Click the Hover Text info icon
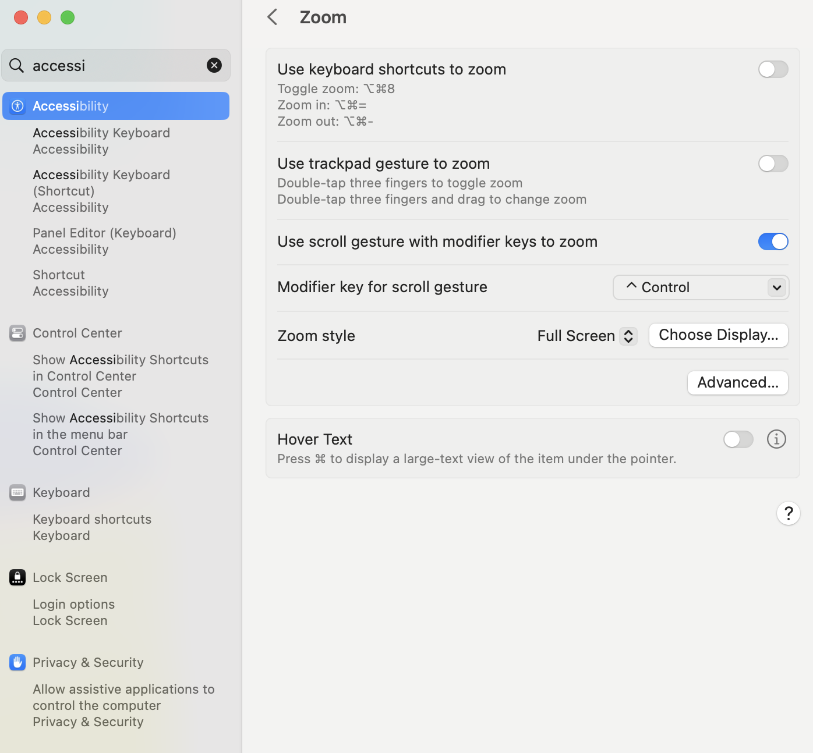813x753 pixels. click(776, 439)
